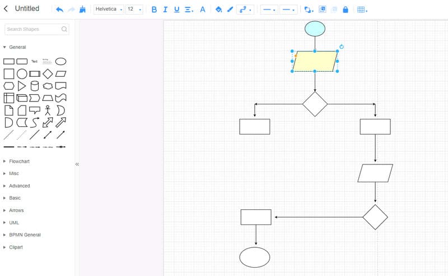Pick the actor stick figure shape

(x=48, y=110)
